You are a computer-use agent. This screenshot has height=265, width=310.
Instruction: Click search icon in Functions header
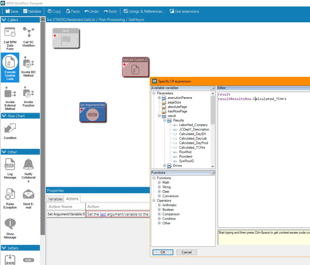pos(213,173)
